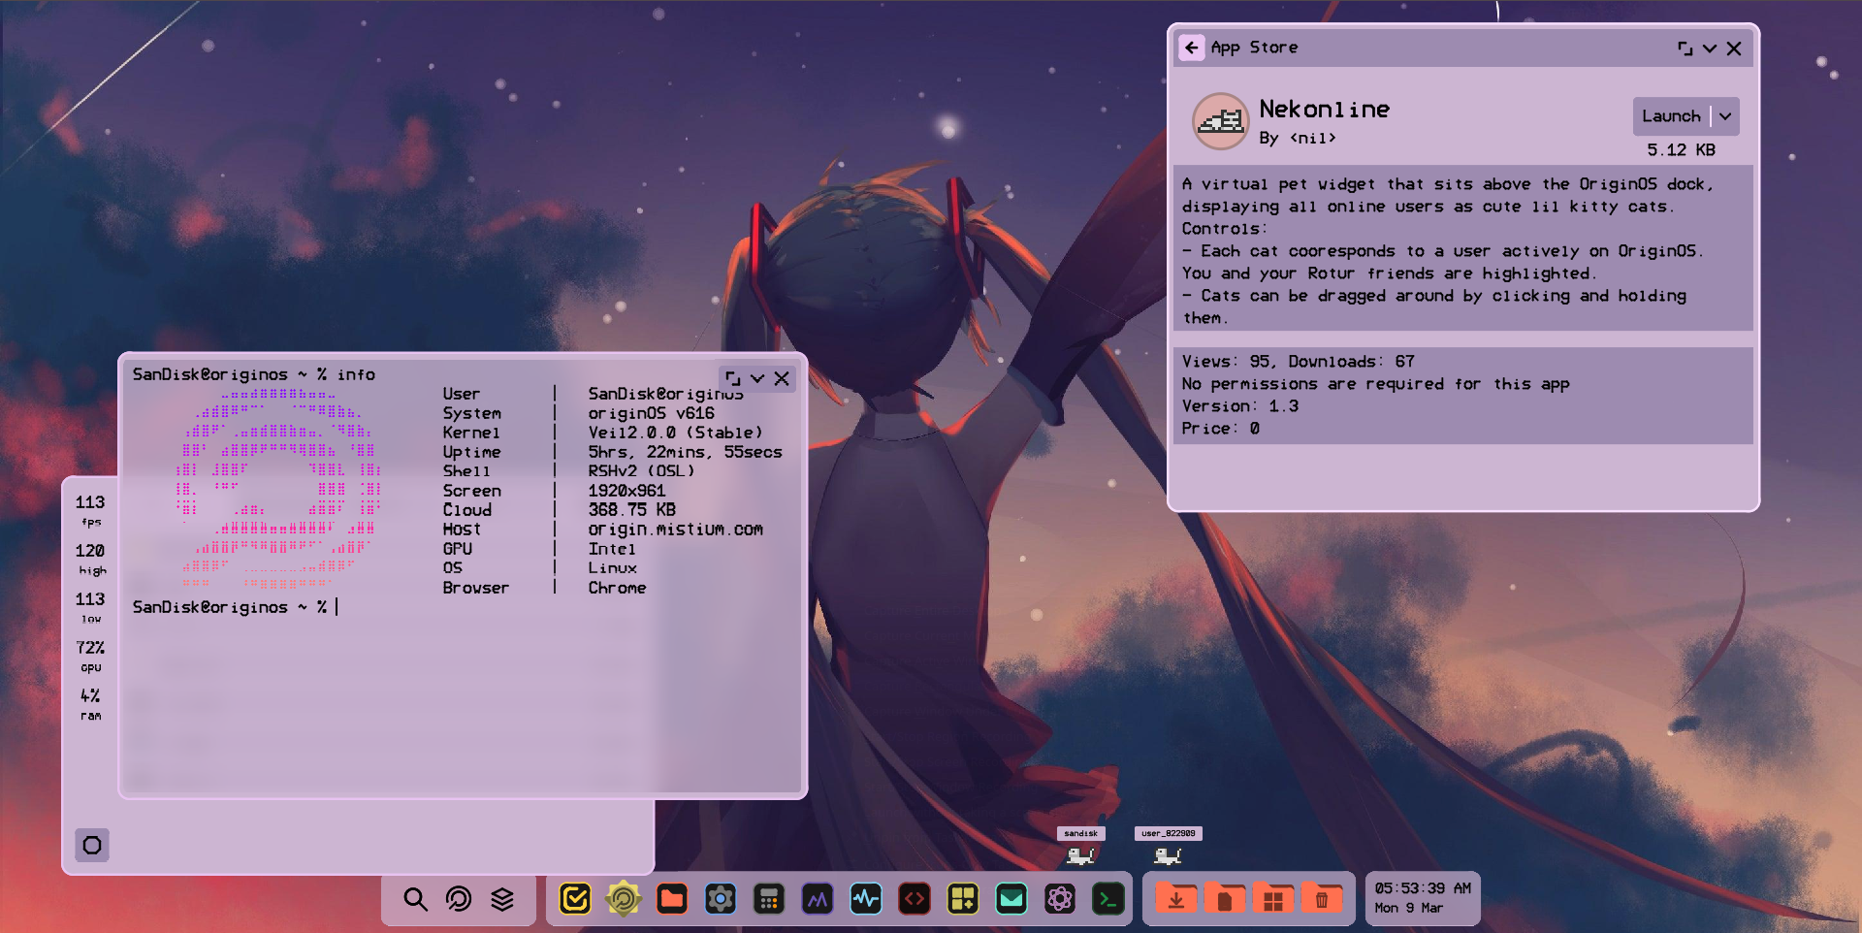Click the user_822909 cat pet above dock
This screenshot has width=1862, height=933.
coord(1168,855)
